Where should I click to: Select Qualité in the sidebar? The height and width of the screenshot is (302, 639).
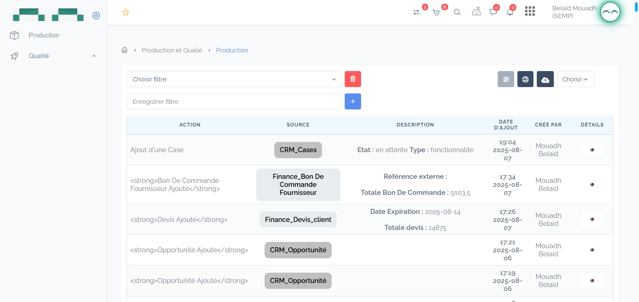coord(39,56)
